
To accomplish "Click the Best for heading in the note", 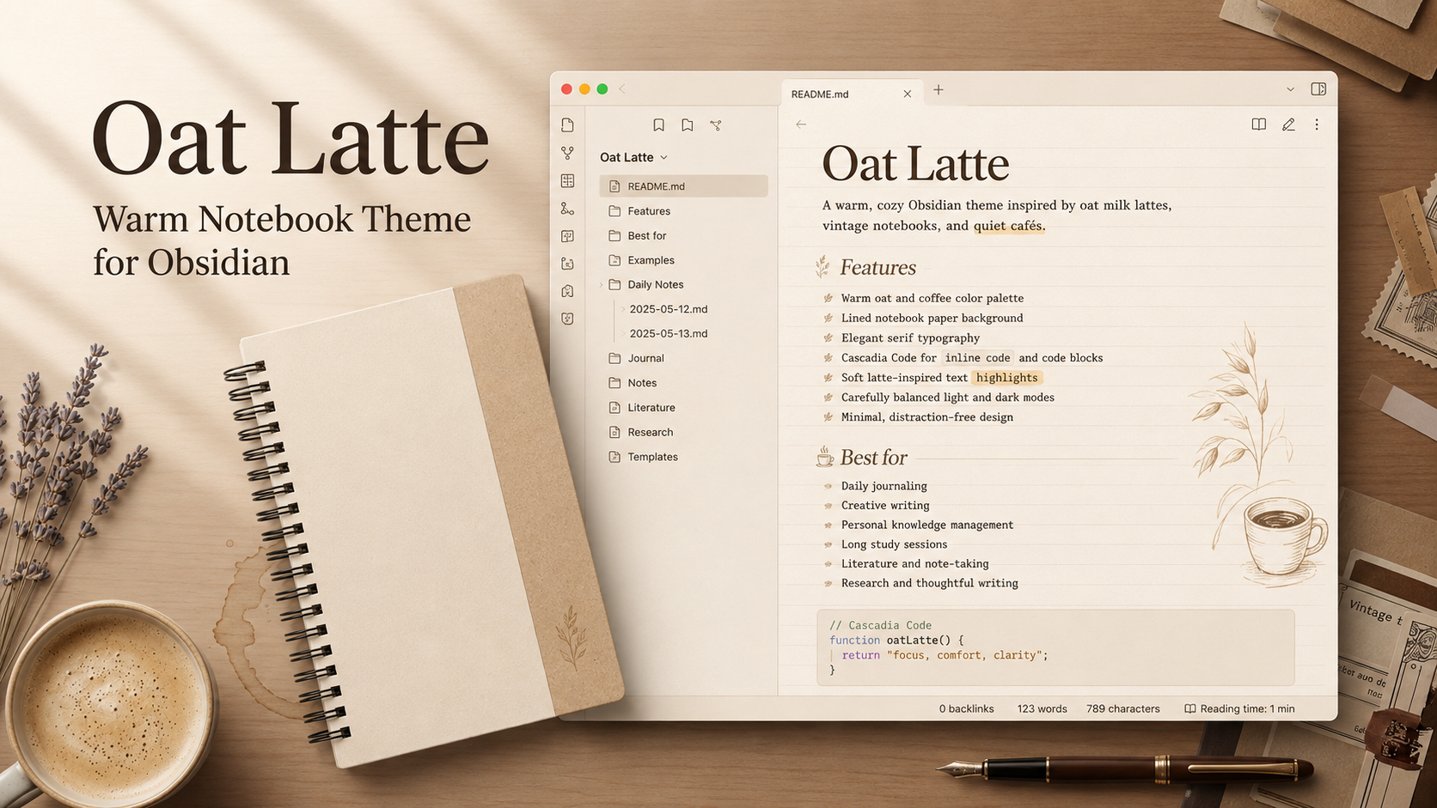I will point(873,458).
